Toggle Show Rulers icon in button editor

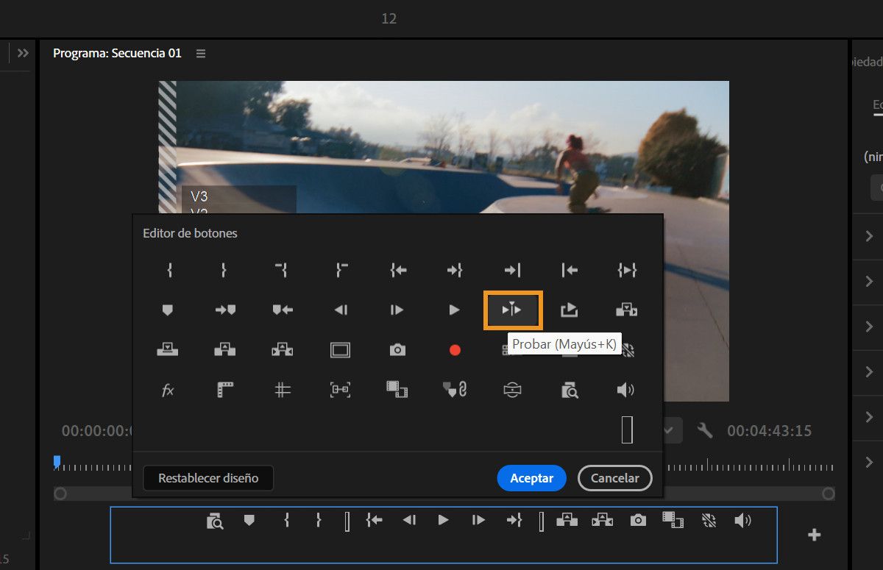coord(225,390)
